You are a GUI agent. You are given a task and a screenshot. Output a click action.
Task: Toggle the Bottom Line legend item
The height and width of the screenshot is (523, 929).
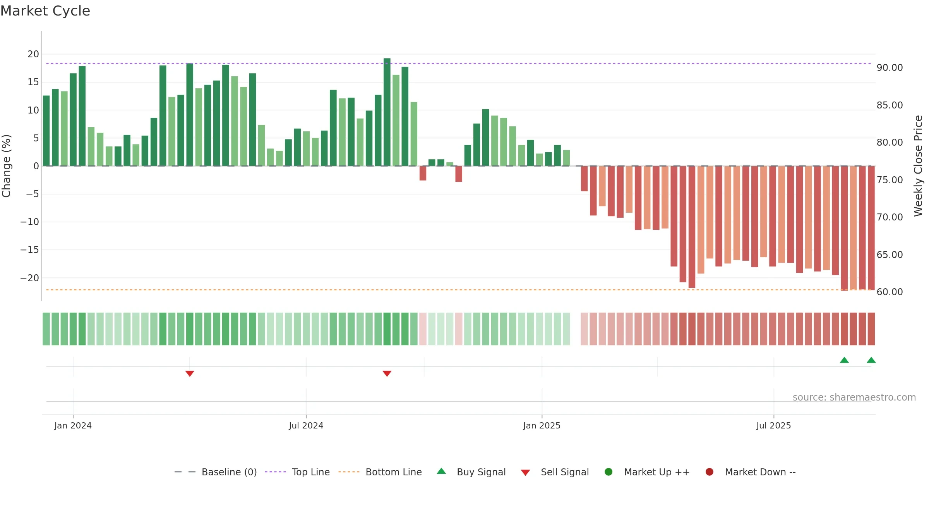click(x=380, y=472)
